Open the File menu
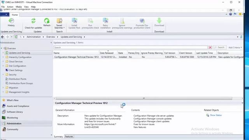This screenshot has height=140, width=249. point(3,7)
